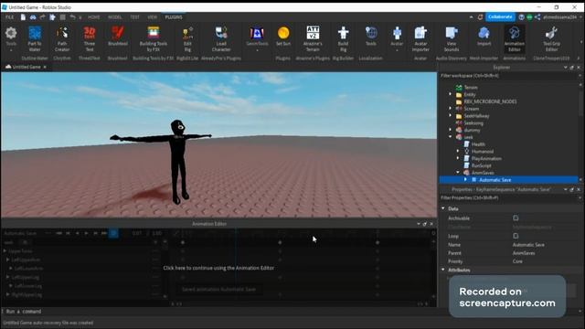Click the Set Sun plugin
This screenshot has width=585, height=329.
point(283,37)
